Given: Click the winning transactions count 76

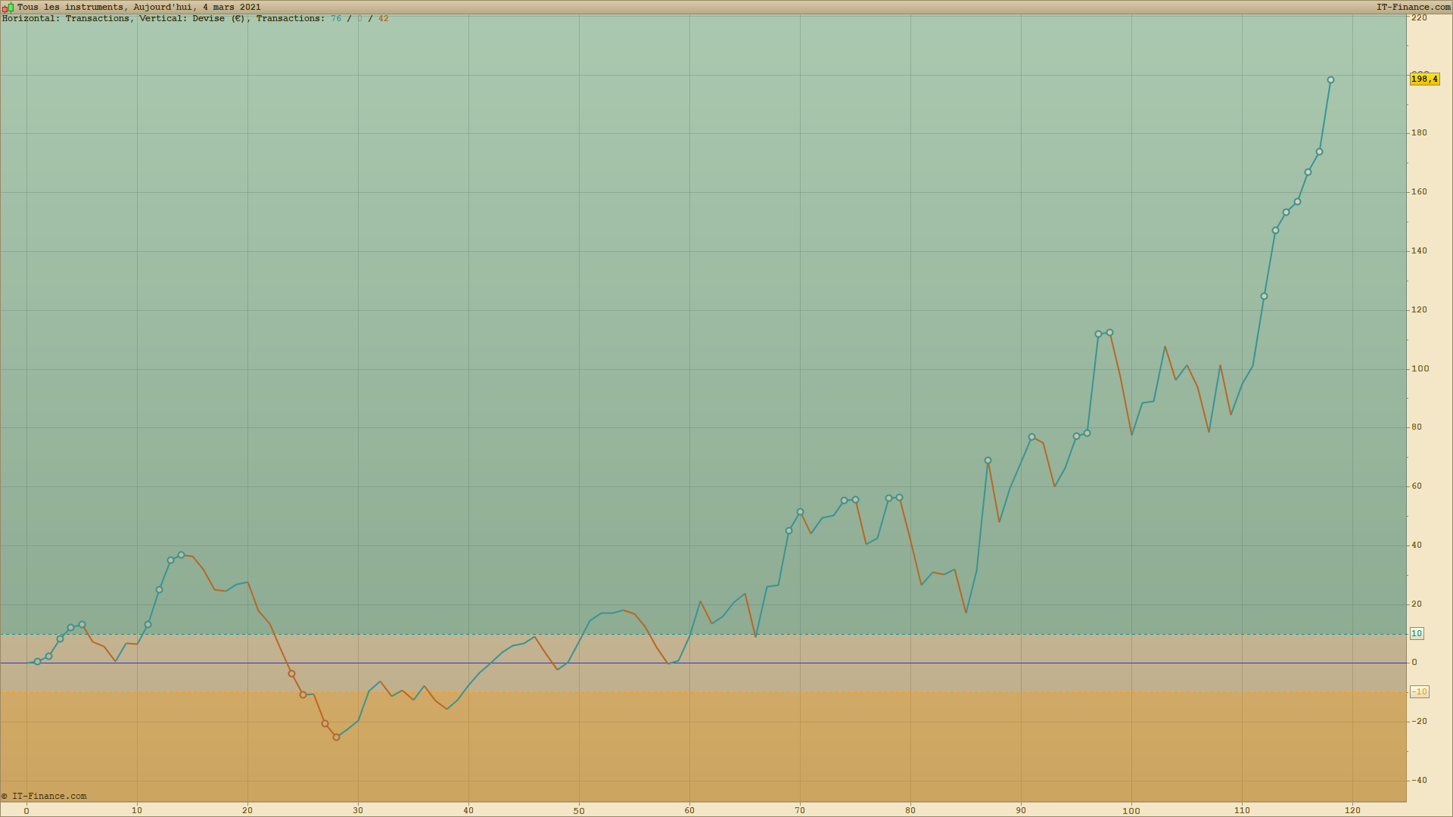Looking at the screenshot, I should coord(336,19).
